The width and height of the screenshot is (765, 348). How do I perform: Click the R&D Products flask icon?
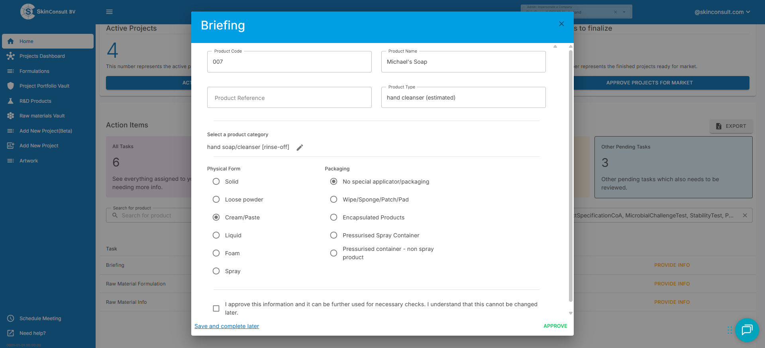click(x=11, y=101)
